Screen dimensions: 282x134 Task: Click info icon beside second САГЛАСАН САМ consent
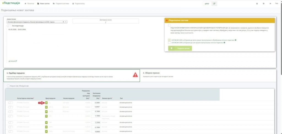[x=225, y=43]
